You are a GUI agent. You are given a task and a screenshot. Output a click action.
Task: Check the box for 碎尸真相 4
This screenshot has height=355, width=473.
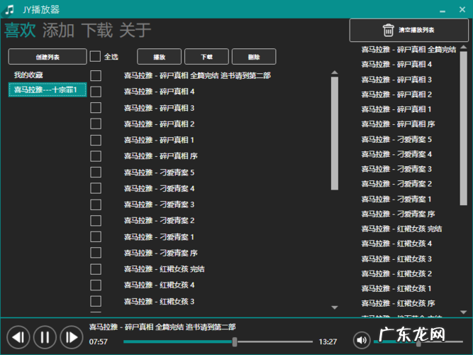coord(96,92)
